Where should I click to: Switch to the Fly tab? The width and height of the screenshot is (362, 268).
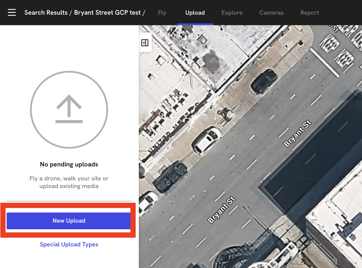(x=162, y=13)
